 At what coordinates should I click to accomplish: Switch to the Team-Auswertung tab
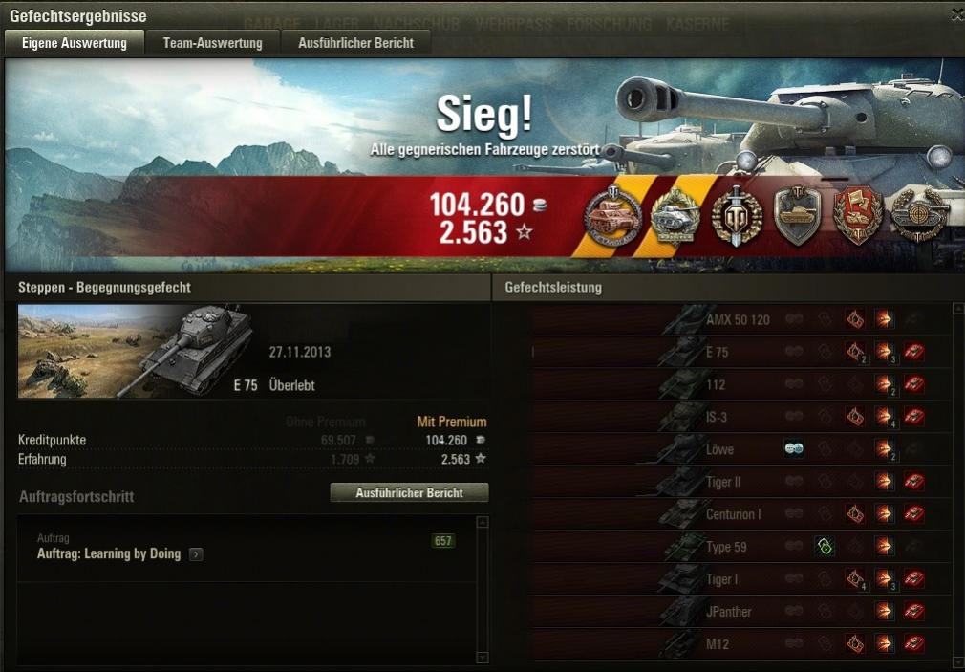coord(212,43)
